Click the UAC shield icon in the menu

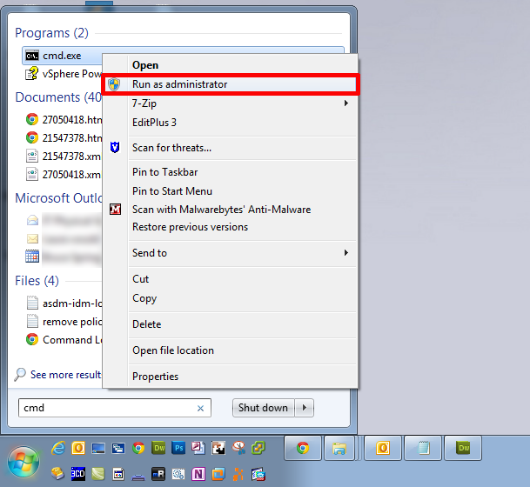[114, 84]
